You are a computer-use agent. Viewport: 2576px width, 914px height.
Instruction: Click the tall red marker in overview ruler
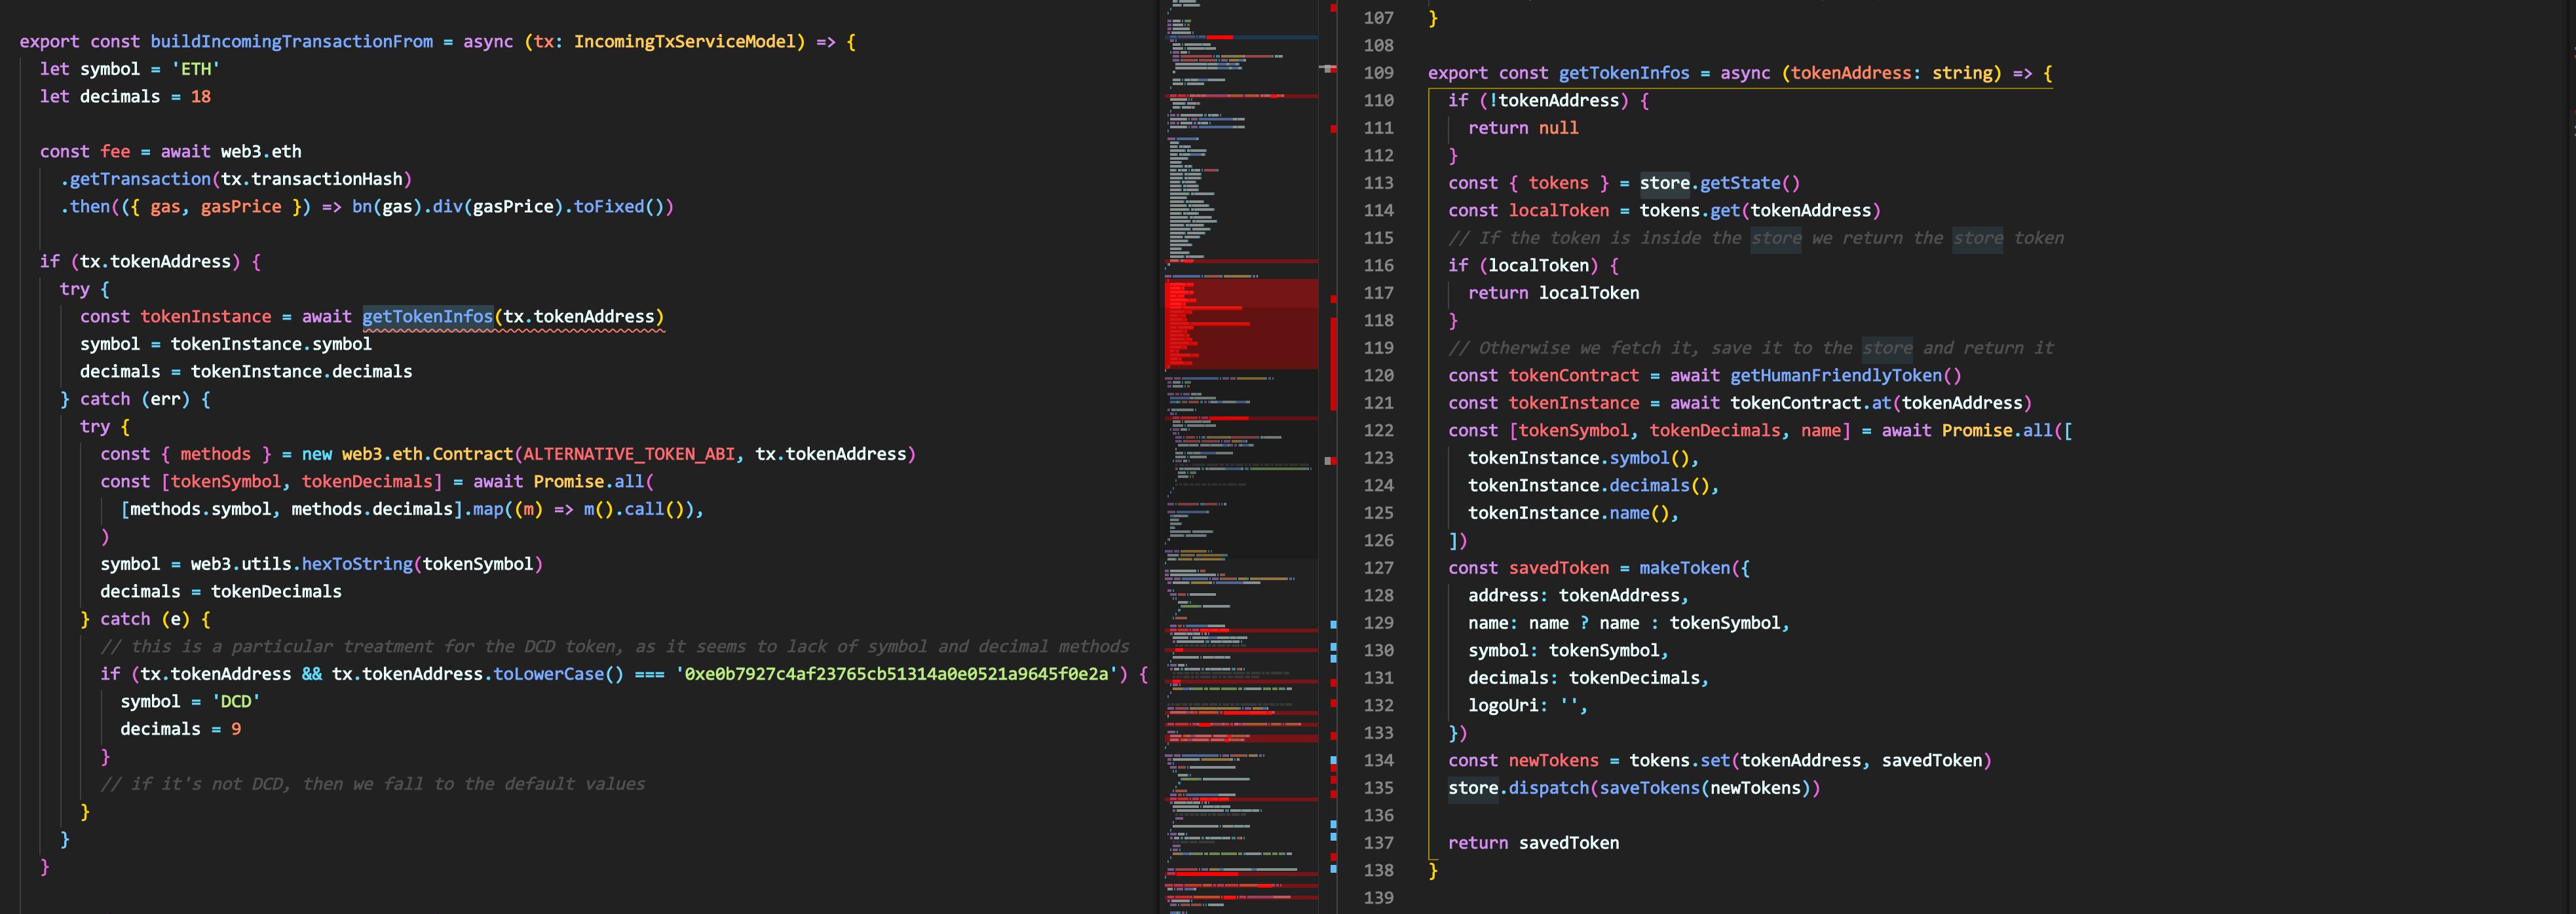[1333, 363]
